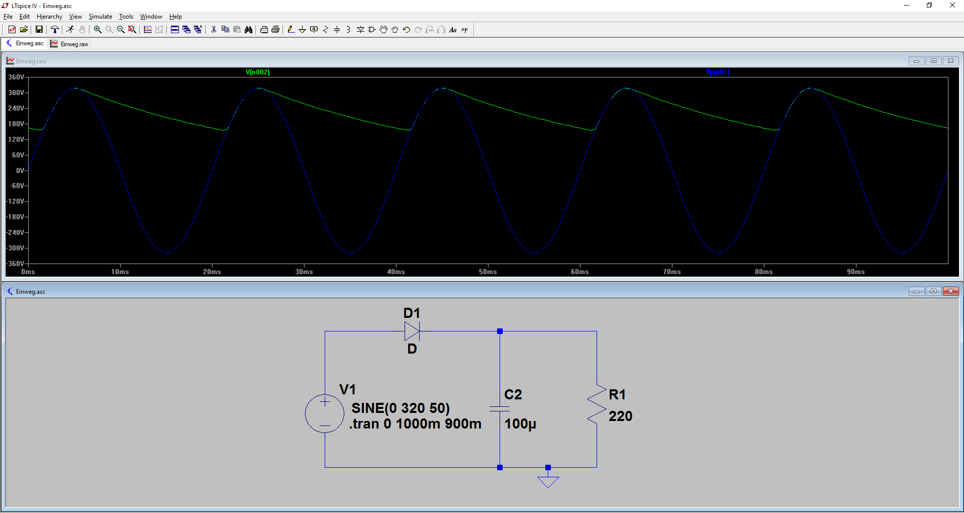Viewport: 964px width, 513px height.
Task: Click the Print Setup icon
Action: [x=264, y=30]
